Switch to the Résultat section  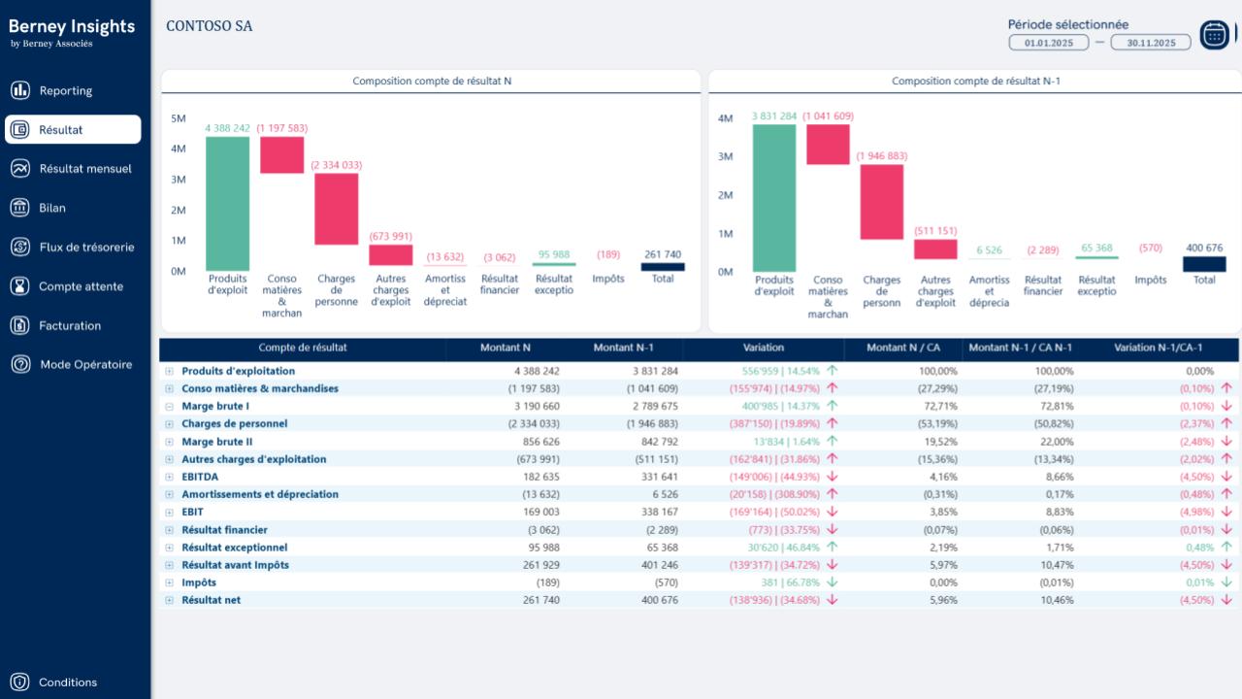60,129
